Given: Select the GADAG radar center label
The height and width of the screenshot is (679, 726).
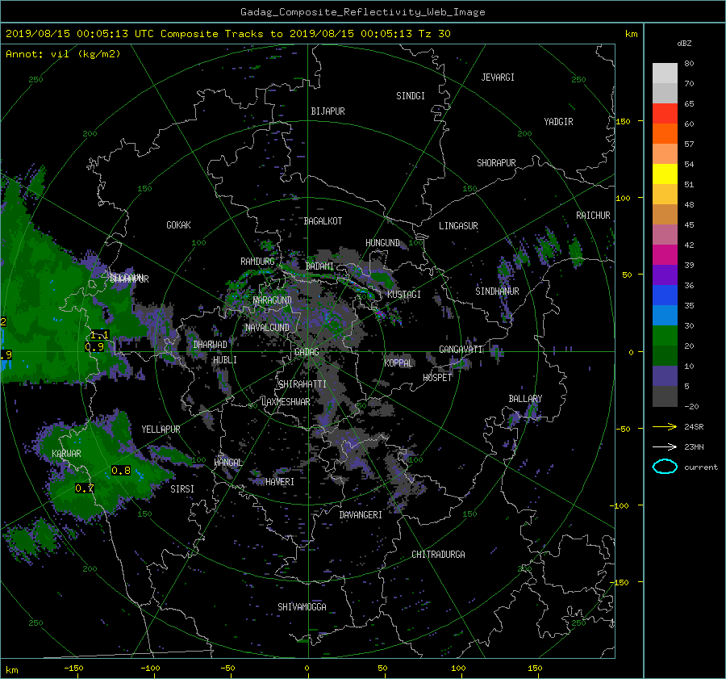Looking at the screenshot, I should (x=307, y=352).
